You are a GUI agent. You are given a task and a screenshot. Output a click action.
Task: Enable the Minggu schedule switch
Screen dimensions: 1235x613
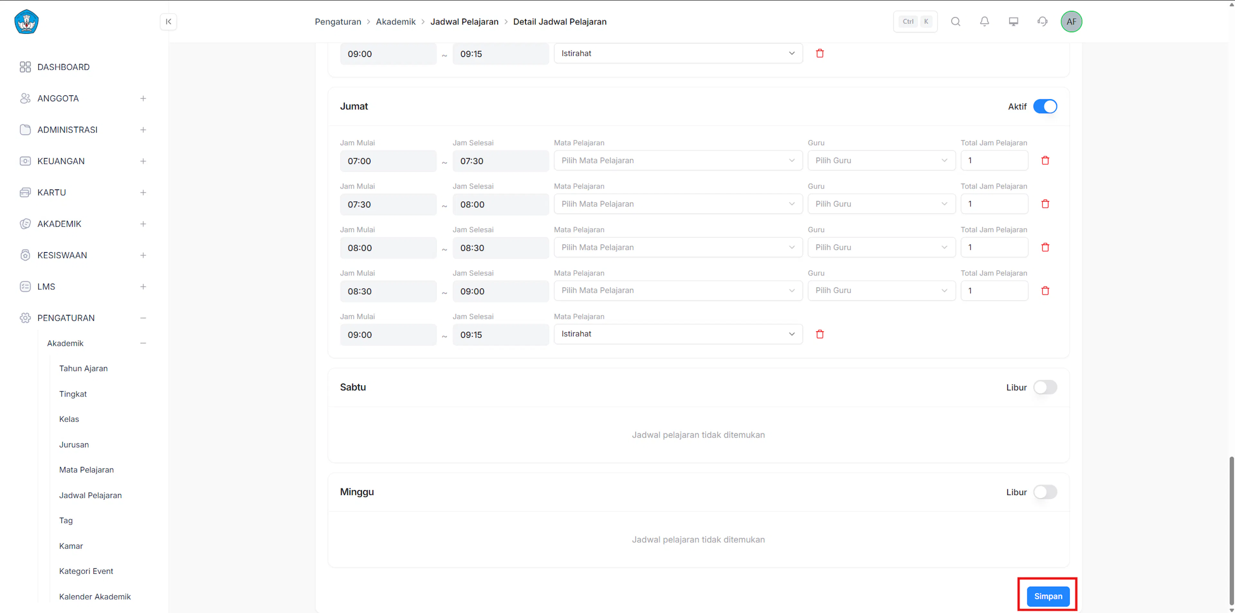pos(1045,492)
